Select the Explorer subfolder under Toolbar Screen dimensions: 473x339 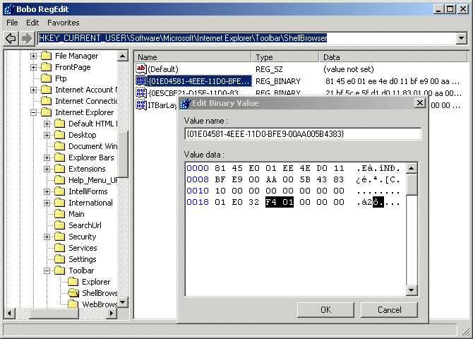pyautogui.click(x=95, y=282)
